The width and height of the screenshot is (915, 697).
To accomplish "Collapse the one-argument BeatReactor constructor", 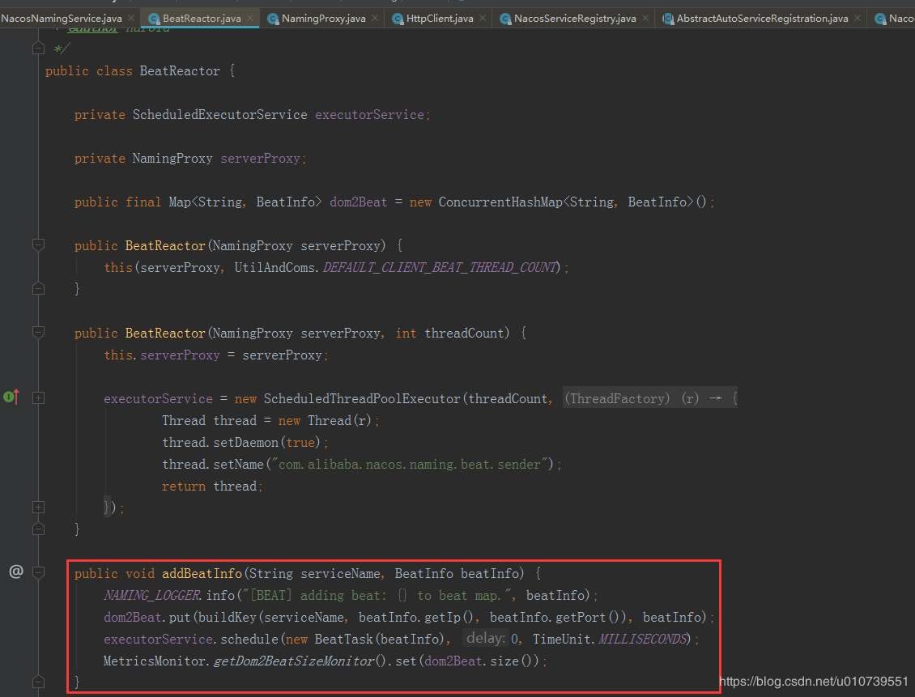I will [39, 245].
